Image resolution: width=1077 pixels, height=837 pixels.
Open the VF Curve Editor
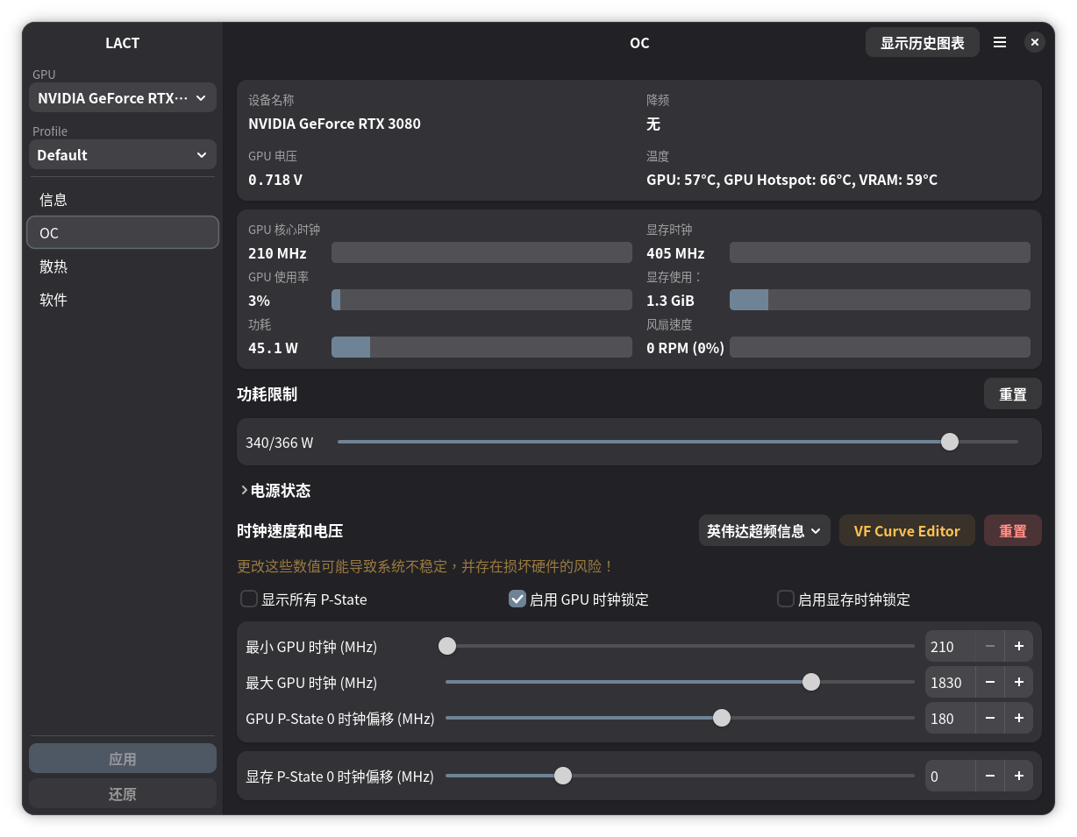[907, 530]
